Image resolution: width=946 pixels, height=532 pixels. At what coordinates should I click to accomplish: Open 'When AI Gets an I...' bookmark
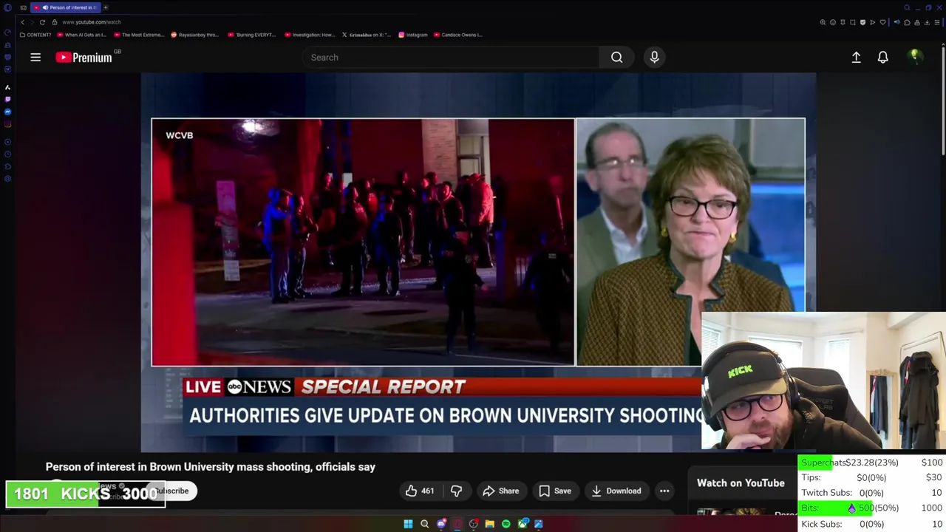tap(81, 35)
